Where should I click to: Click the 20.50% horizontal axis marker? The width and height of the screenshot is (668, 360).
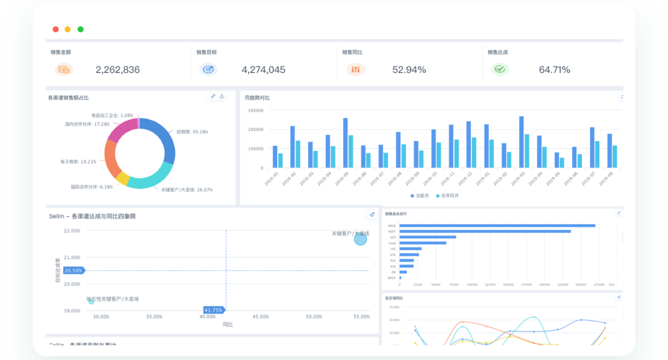[73, 270]
